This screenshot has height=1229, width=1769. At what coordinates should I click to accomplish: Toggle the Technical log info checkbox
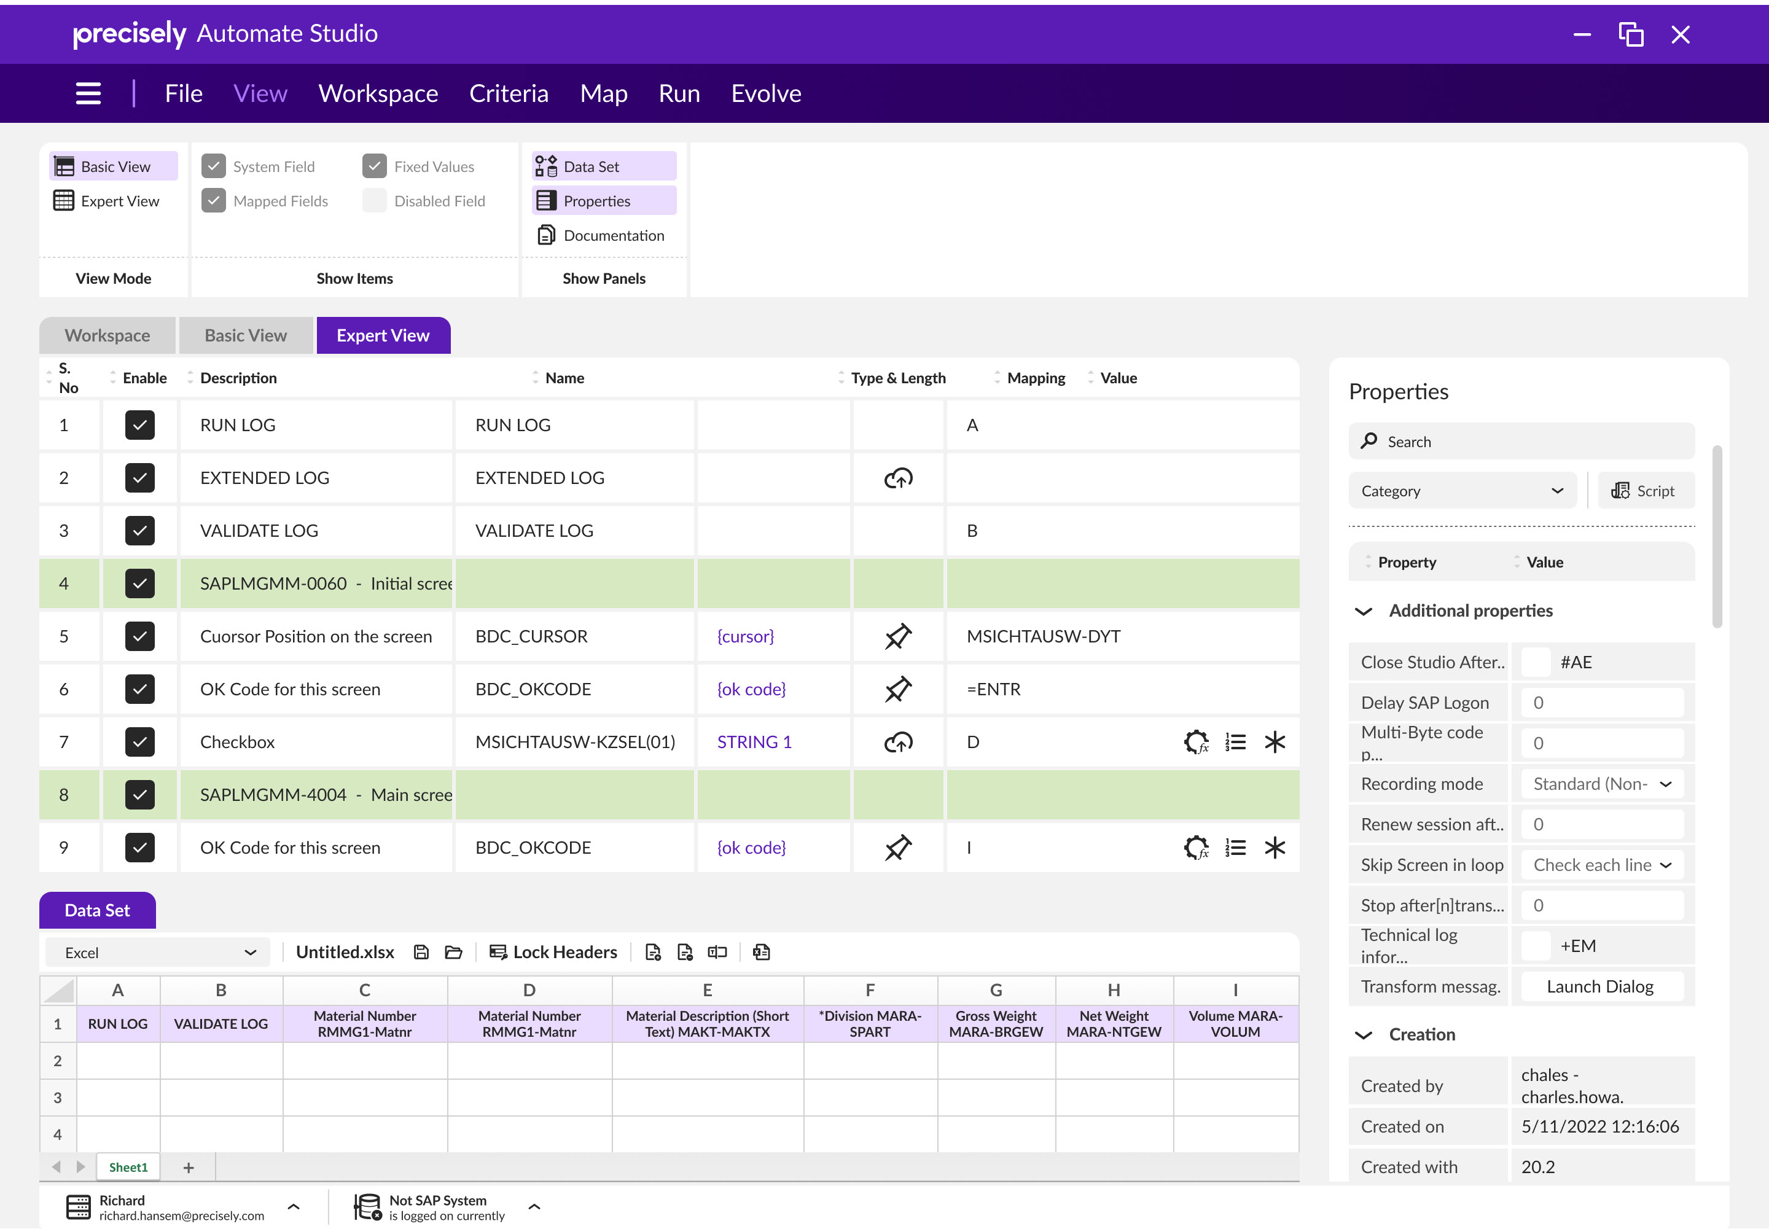click(1536, 946)
